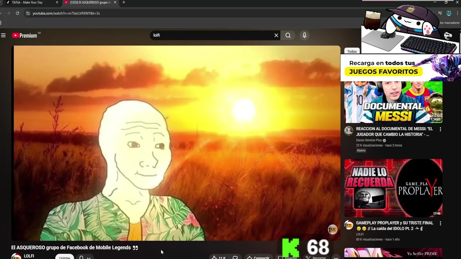Click the browser back arrow
This screenshot has height=259, width=461.
(x=1, y=13)
